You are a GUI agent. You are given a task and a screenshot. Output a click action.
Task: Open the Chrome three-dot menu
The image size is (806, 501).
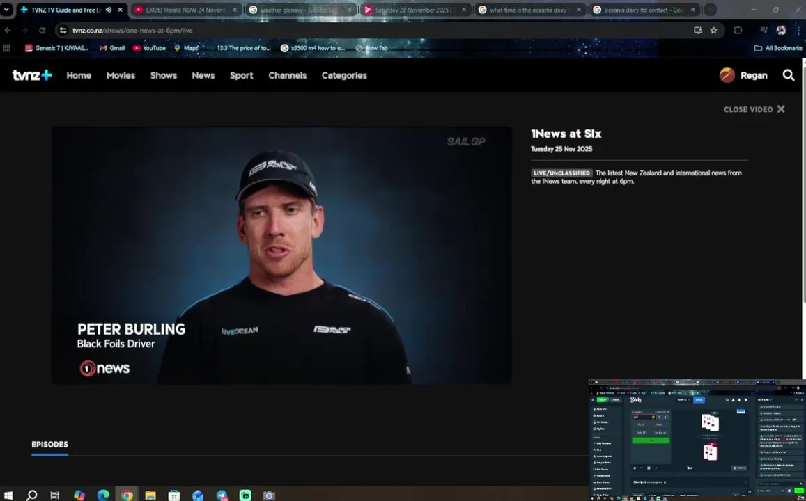coord(798,31)
